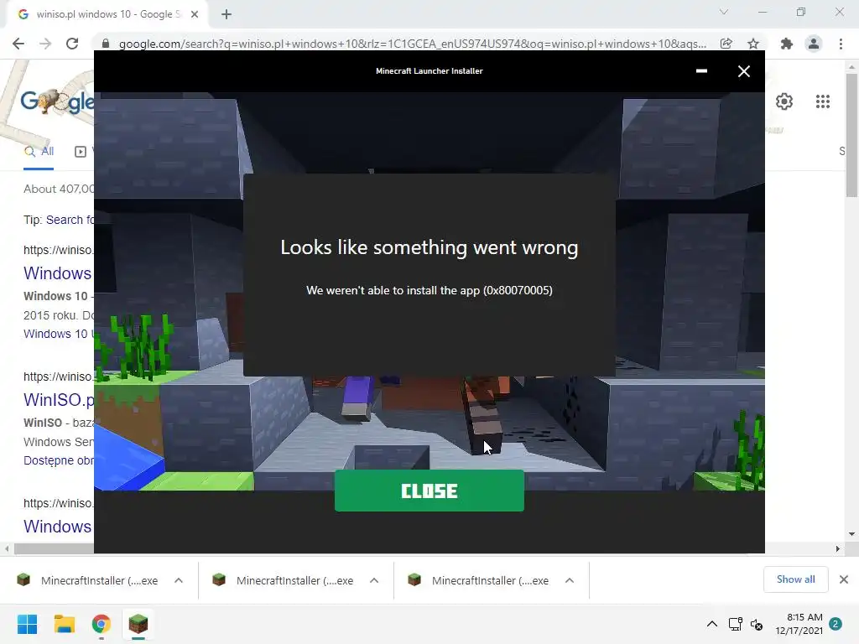This screenshot has width=859, height=644.
Task: Click the Search fo tip link
Action: pos(70,220)
